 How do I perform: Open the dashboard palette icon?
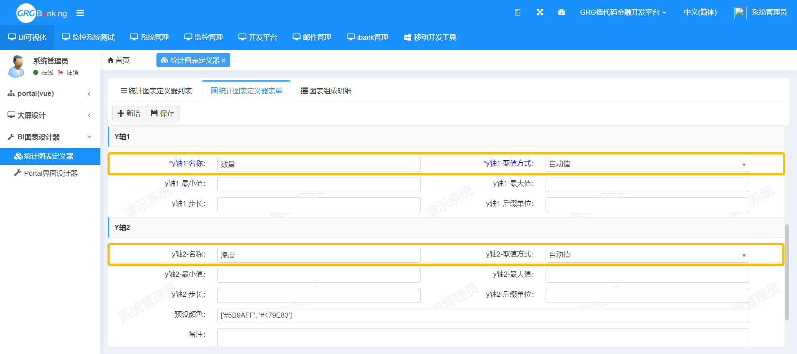click(561, 12)
